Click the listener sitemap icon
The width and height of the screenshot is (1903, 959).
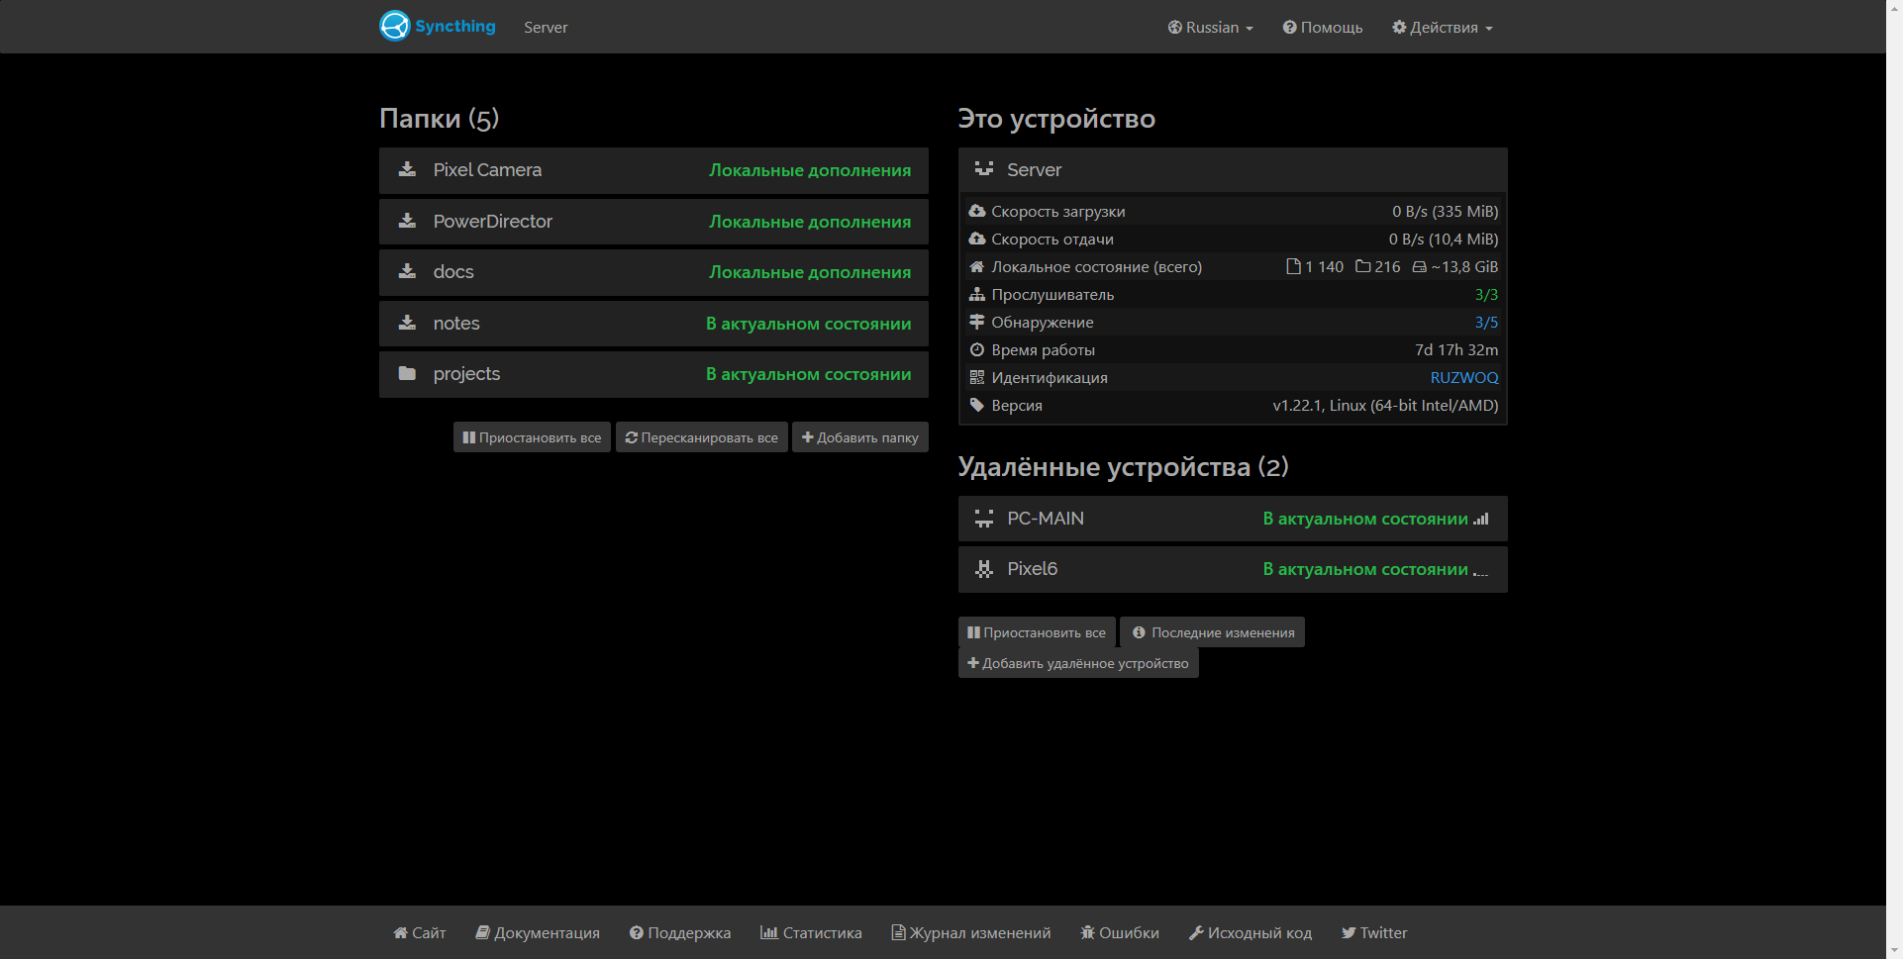tap(977, 294)
